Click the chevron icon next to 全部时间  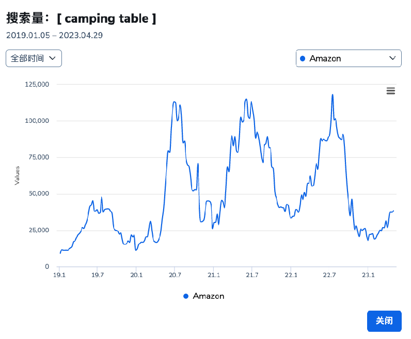click(52, 58)
